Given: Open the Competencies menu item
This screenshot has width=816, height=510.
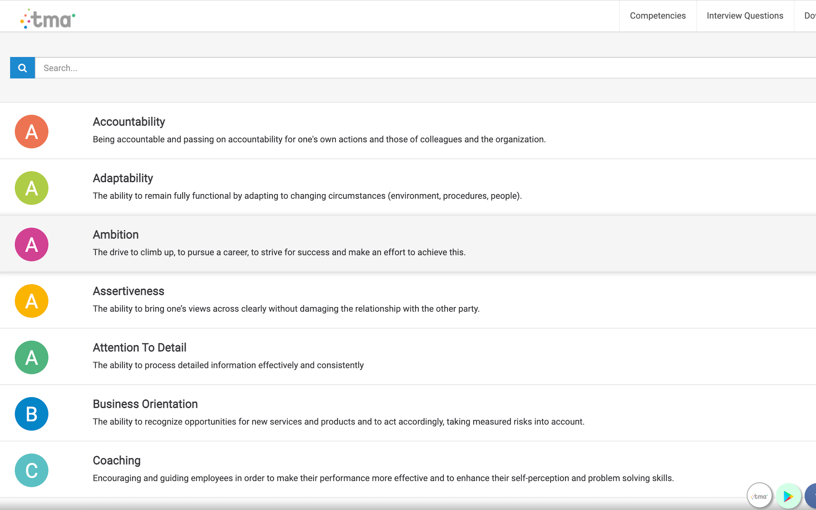Looking at the screenshot, I should pyautogui.click(x=658, y=16).
